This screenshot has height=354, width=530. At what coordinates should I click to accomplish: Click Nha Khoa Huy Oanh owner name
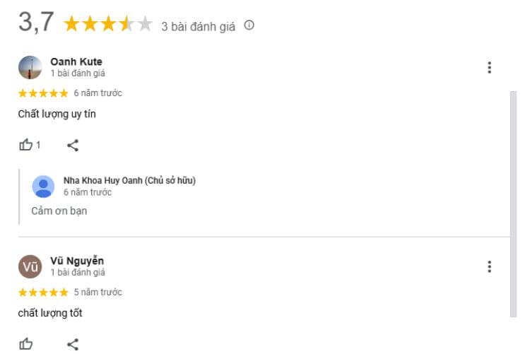coord(129,180)
